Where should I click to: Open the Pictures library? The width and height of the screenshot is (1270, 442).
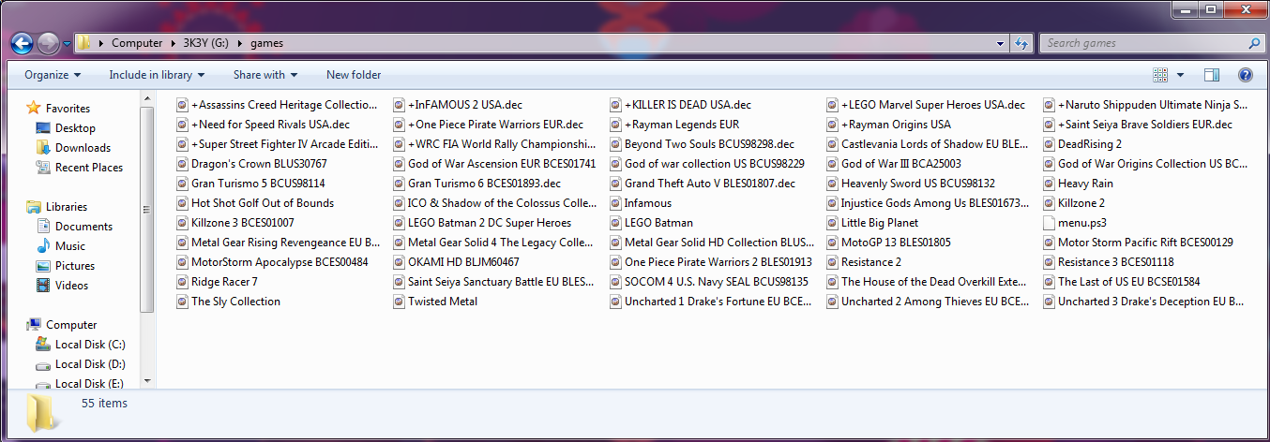click(74, 266)
